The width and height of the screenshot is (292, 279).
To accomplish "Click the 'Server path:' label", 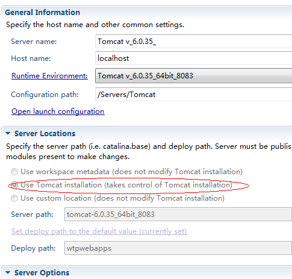I will (32, 215).
